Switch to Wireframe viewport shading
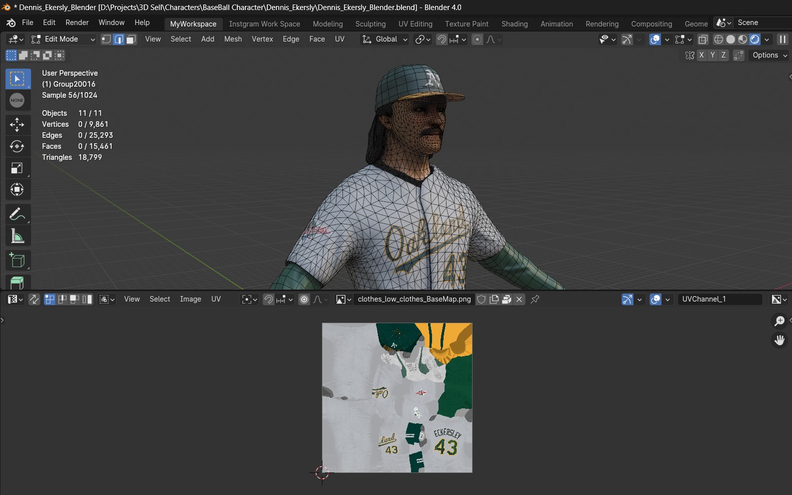The image size is (792, 495). (718, 39)
